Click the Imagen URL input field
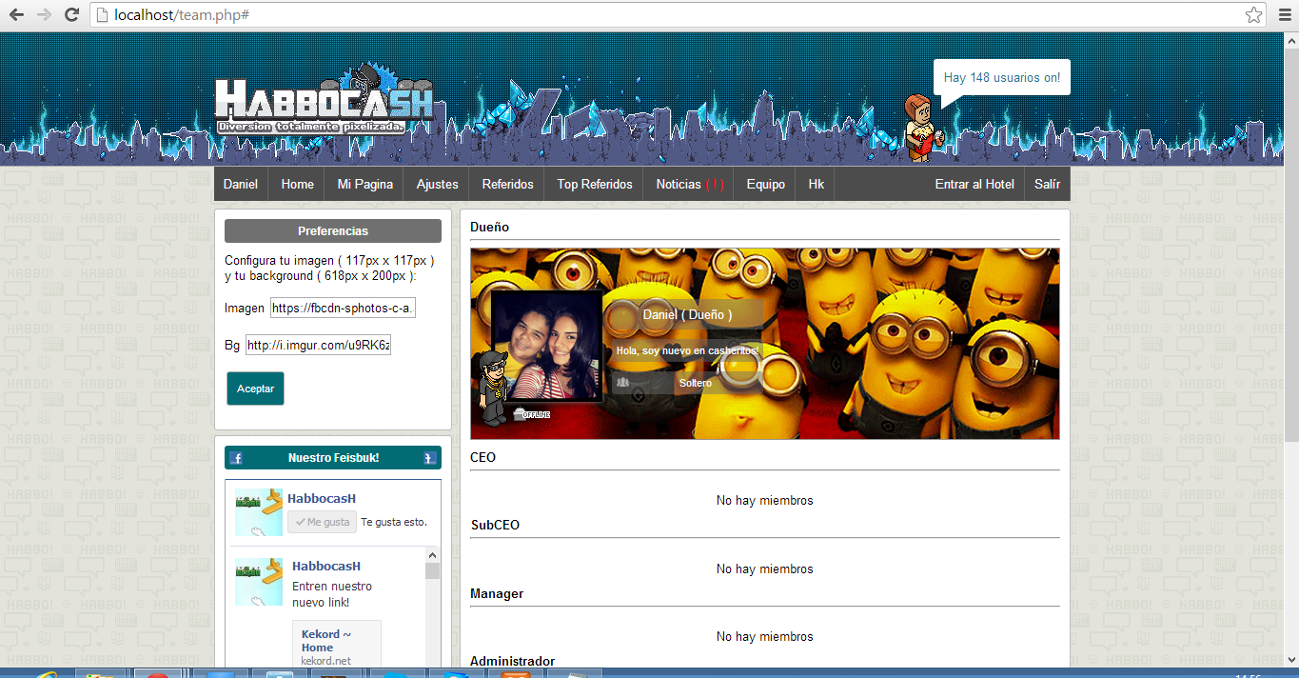Screen dimensions: 1299x678 tap(343, 308)
